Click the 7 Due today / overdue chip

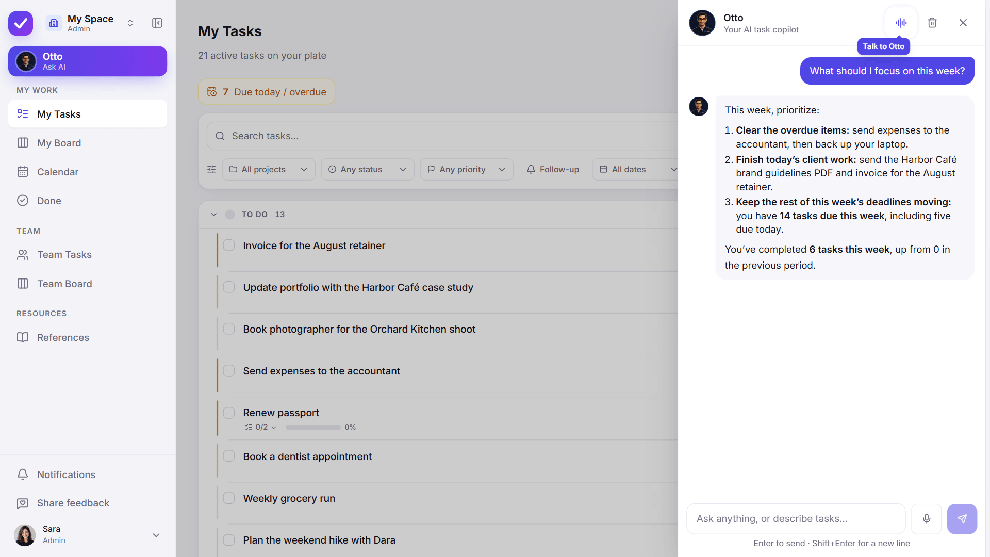tap(267, 92)
